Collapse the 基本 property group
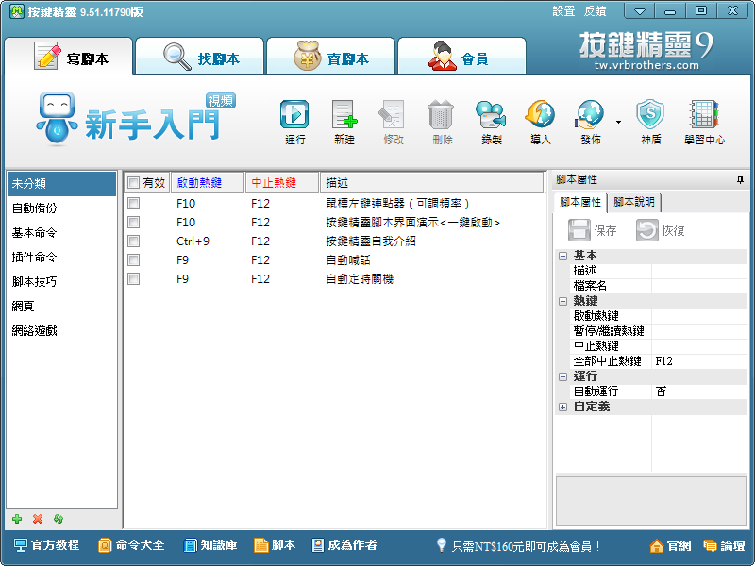755x566 pixels. (x=562, y=256)
